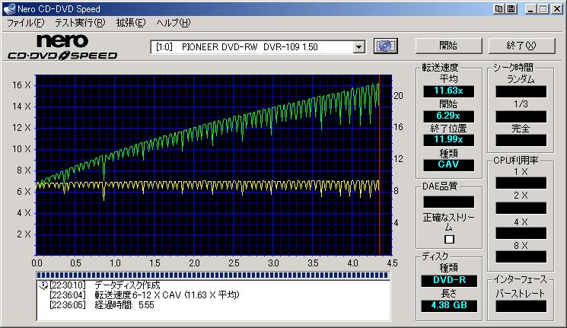Click the disc info icon button
Image resolution: width=567 pixels, height=328 pixels.
(x=385, y=46)
